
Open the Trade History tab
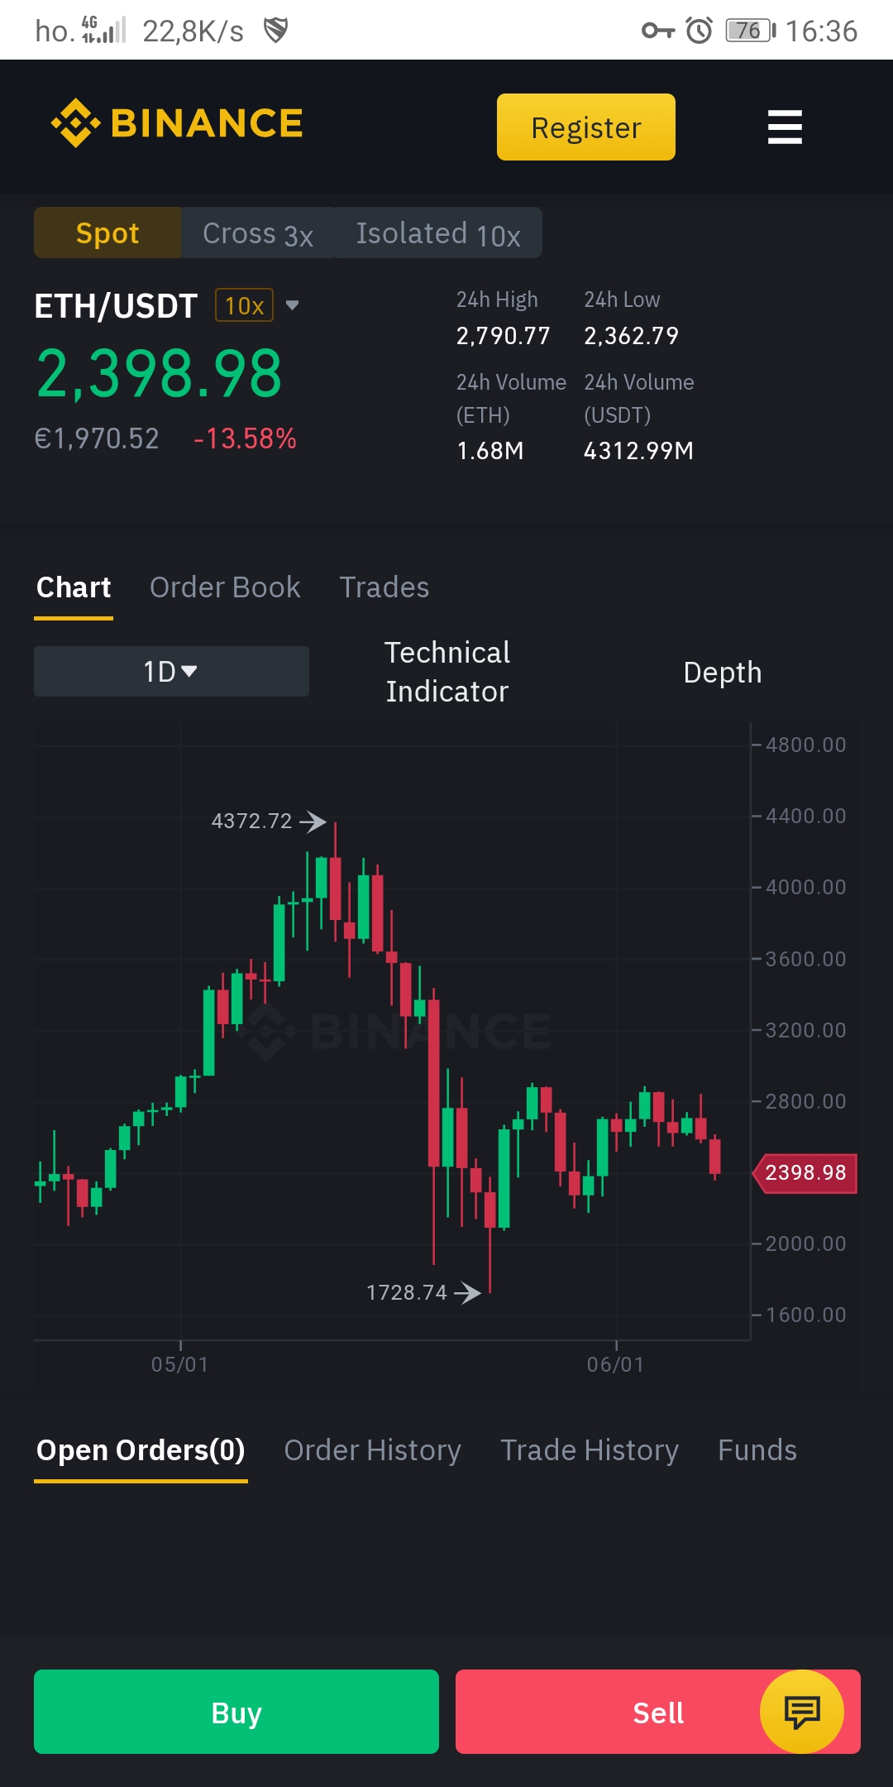[x=590, y=1449]
